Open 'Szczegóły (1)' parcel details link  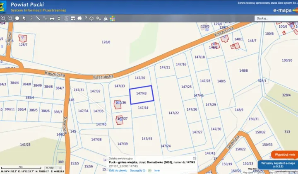pyautogui.click(x=137, y=171)
